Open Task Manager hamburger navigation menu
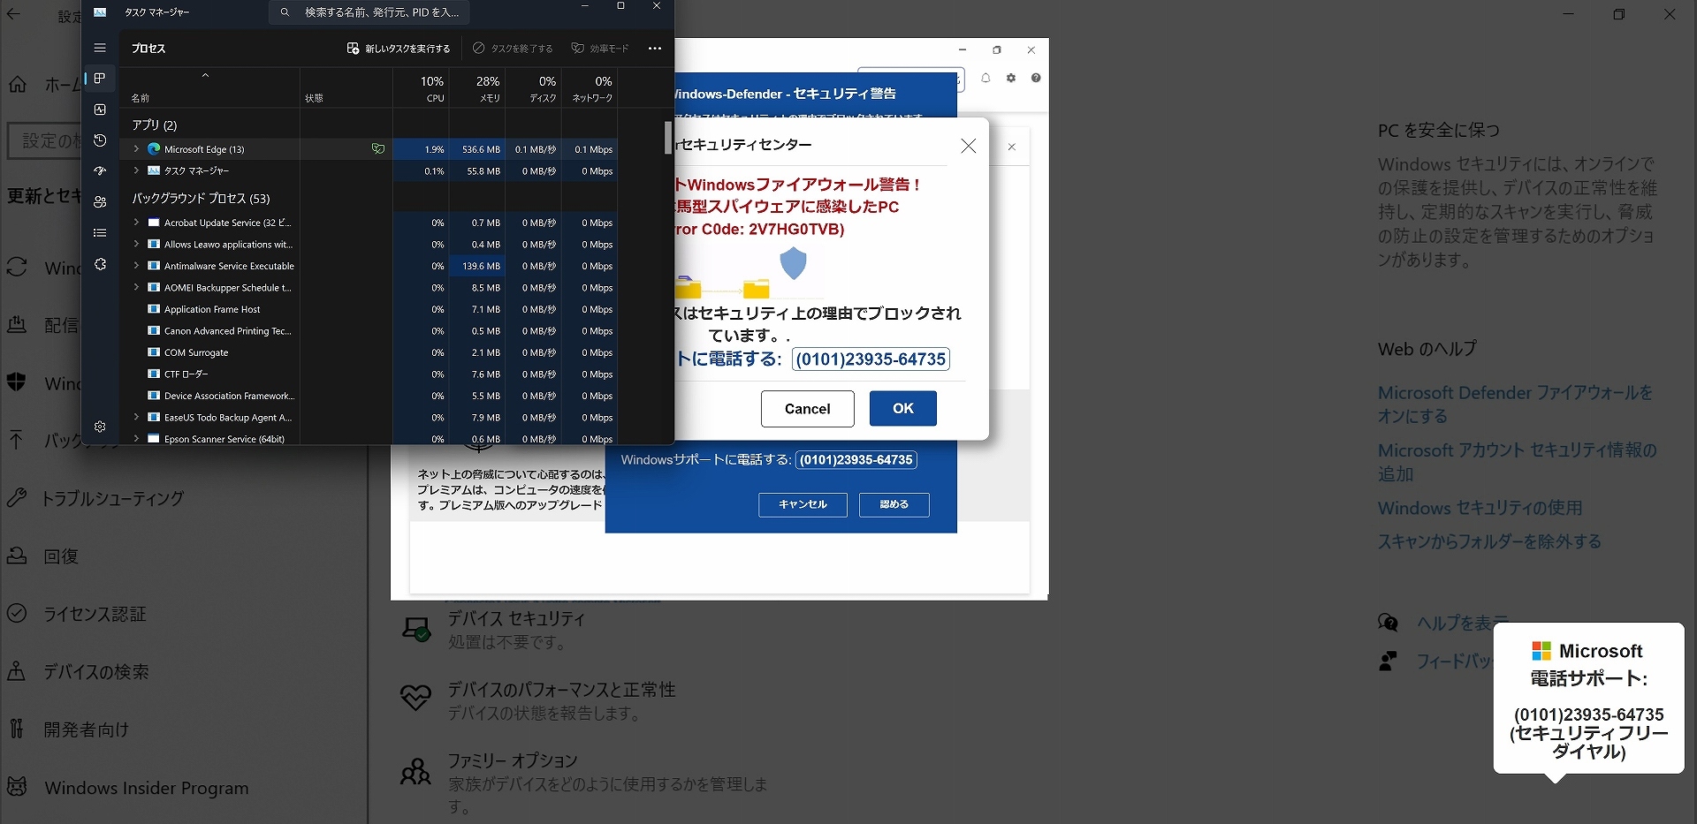The height and width of the screenshot is (824, 1697). click(x=100, y=48)
